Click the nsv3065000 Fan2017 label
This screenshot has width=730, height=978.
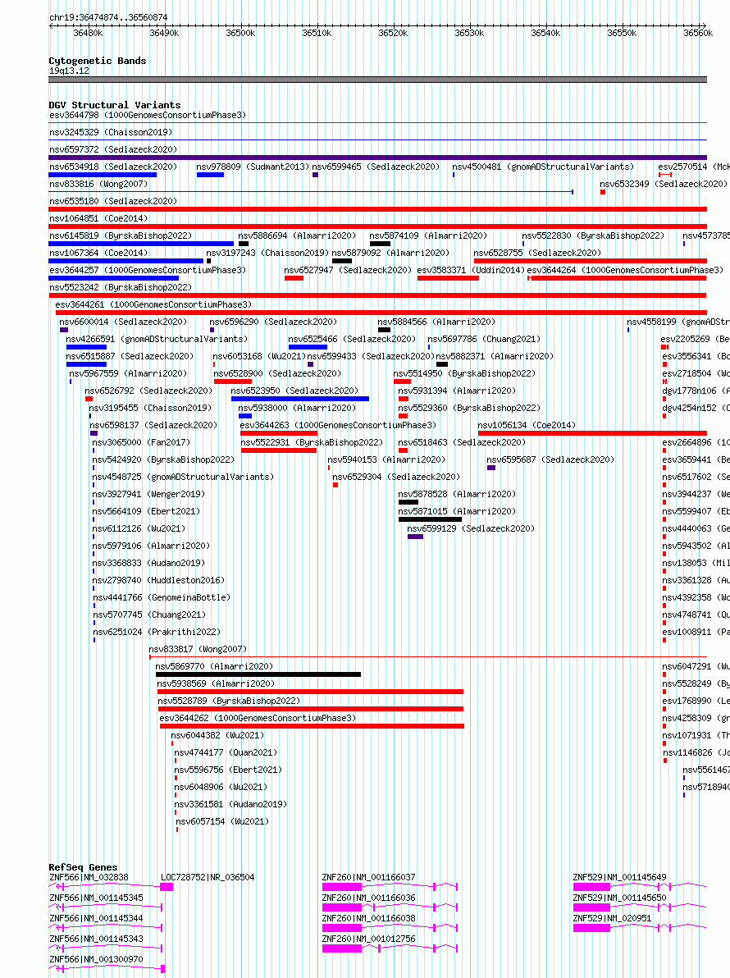click(142, 442)
